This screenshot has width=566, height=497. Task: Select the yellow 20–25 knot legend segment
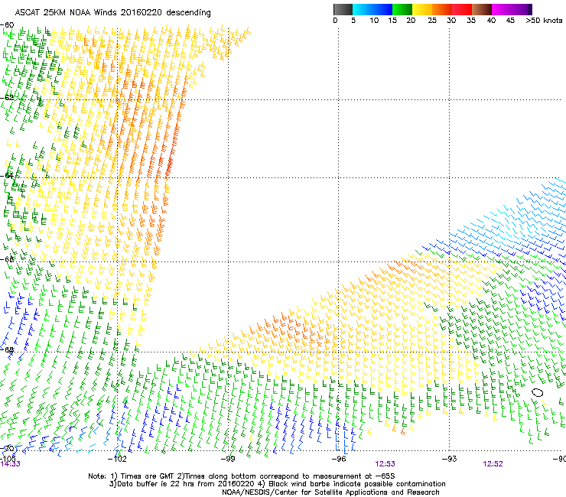pyautogui.click(x=422, y=9)
